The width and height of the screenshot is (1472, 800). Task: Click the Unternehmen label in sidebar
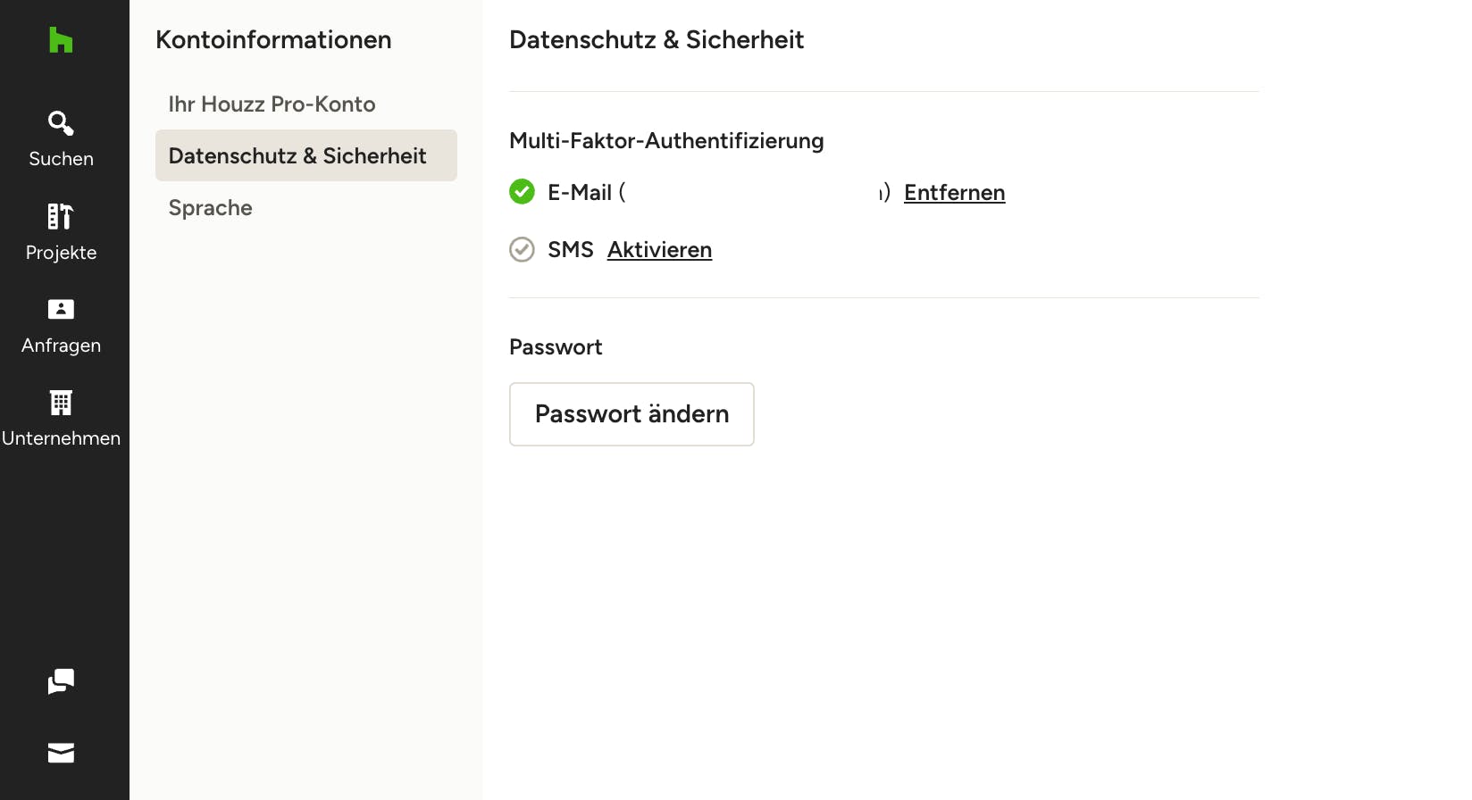(x=61, y=438)
